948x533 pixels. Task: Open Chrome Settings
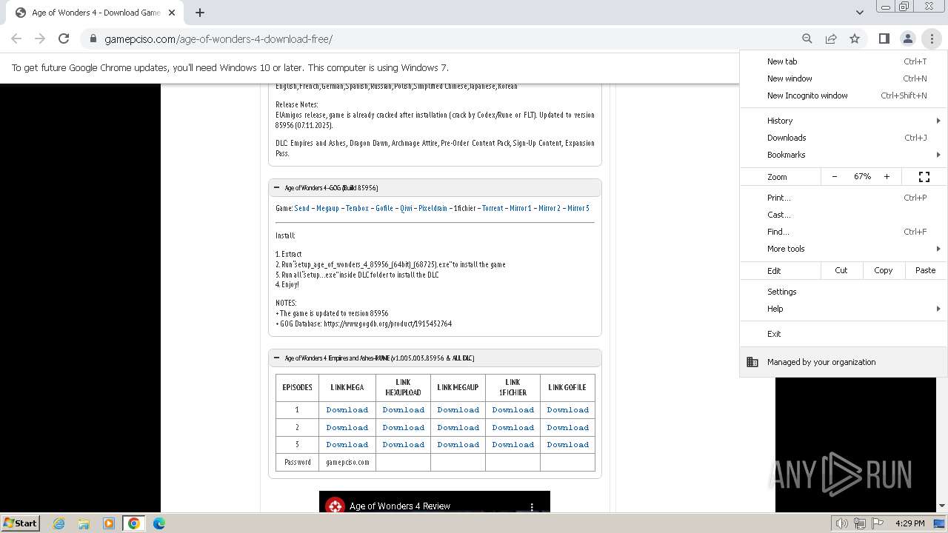[844, 292]
